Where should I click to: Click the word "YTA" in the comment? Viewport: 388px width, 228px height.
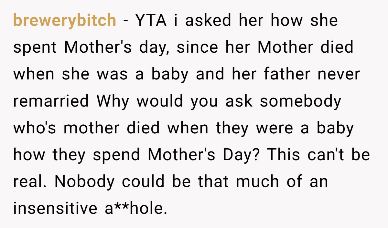[151, 21]
